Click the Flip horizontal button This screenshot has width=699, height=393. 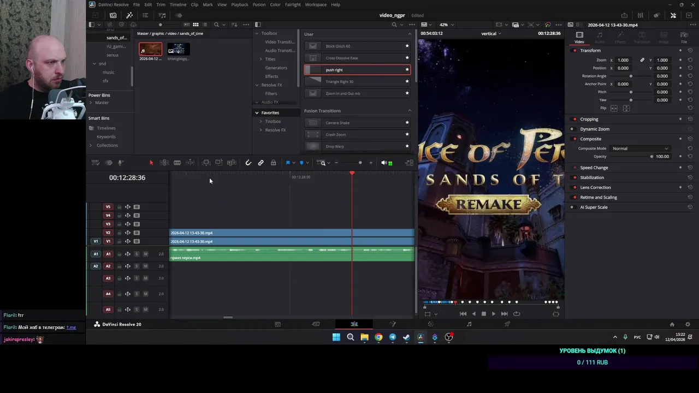(x=614, y=109)
